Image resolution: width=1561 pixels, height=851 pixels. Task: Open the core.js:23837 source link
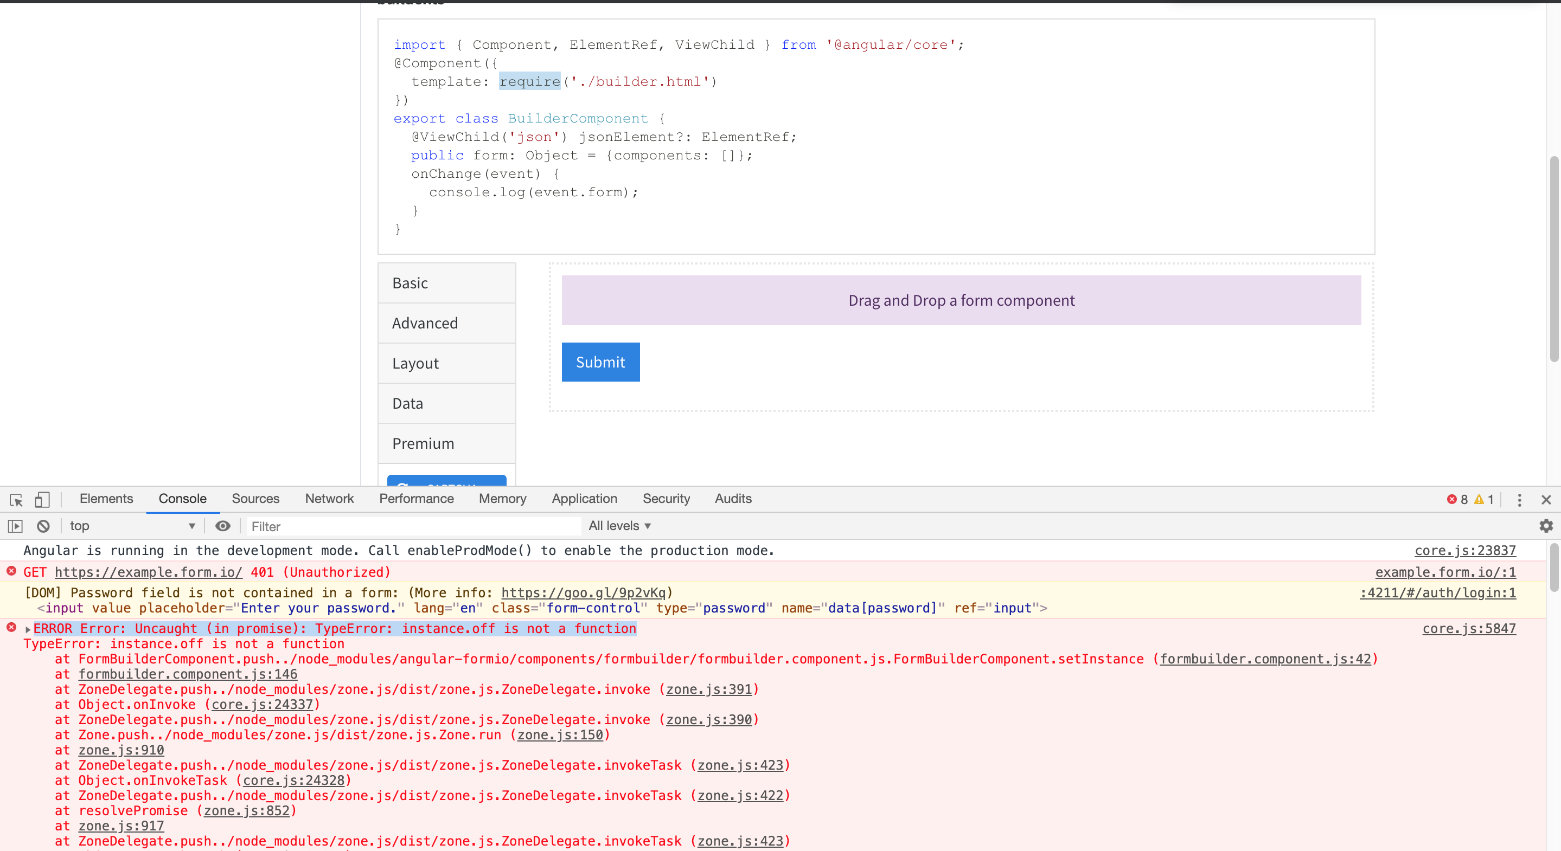pyautogui.click(x=1464, y=551)
